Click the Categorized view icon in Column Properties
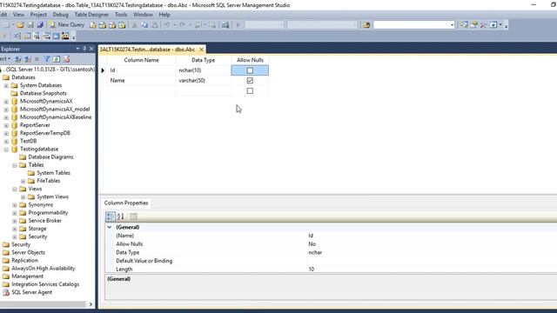The width and height of the screenshot is (557, 313). (x=111, y=216)
